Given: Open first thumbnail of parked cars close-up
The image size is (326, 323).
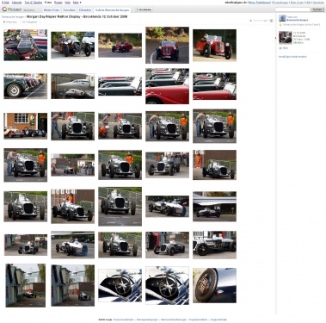Looking at the screenshot, I should (x=26, y=45).
